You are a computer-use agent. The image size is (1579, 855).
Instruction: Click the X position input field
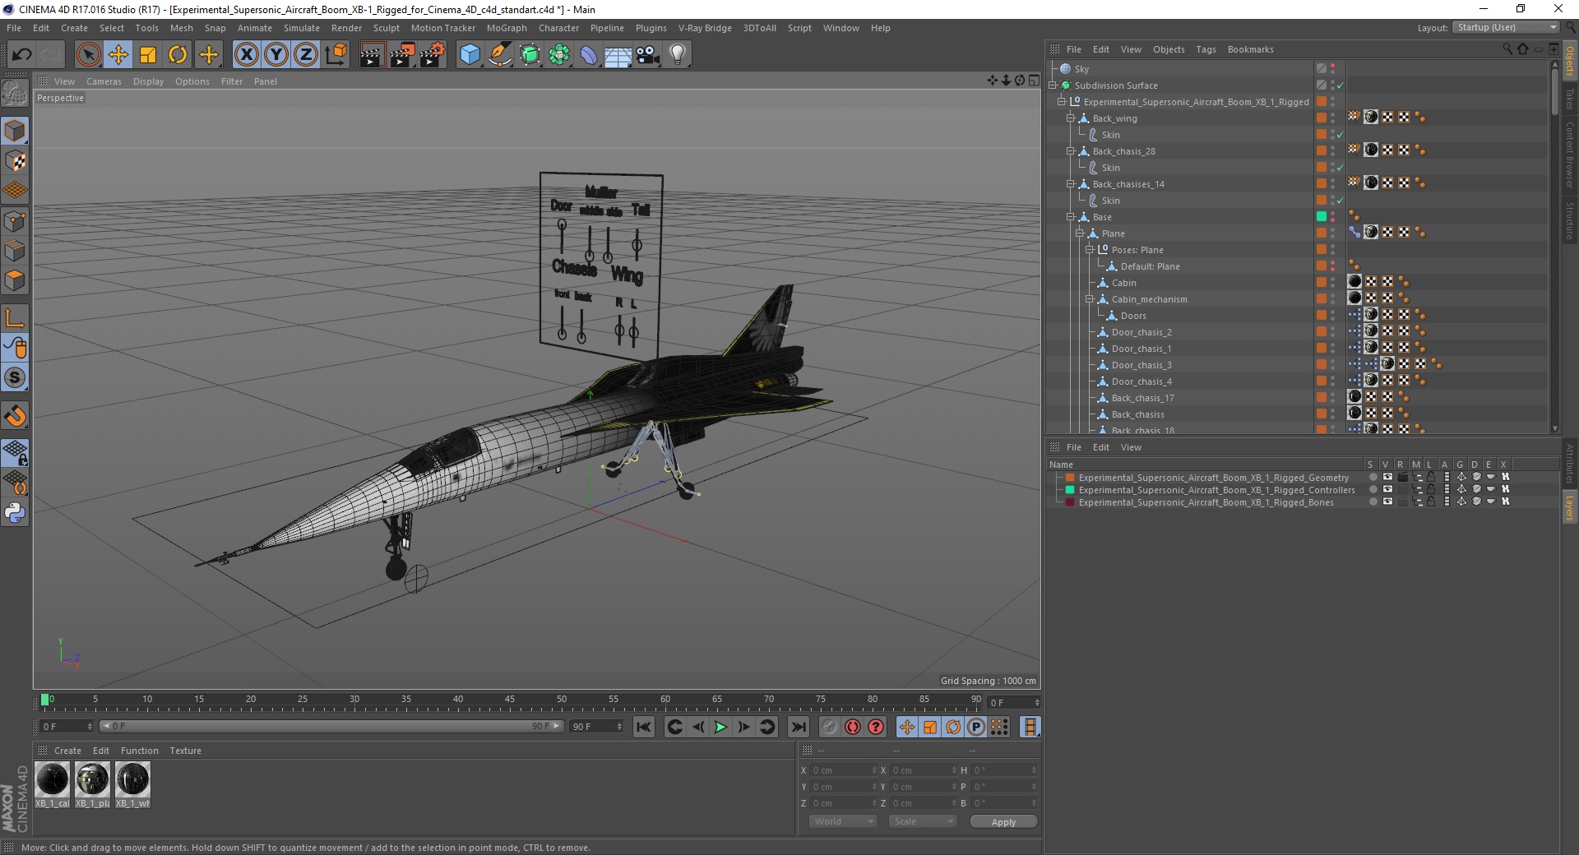click(x=844, y=770)
